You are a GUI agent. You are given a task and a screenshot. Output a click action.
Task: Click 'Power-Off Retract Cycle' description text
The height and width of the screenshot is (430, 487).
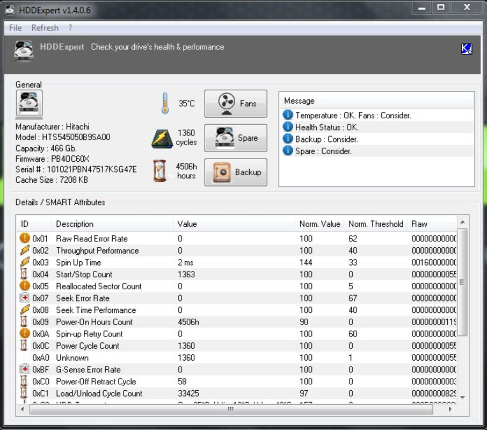(x=96, y=382)
